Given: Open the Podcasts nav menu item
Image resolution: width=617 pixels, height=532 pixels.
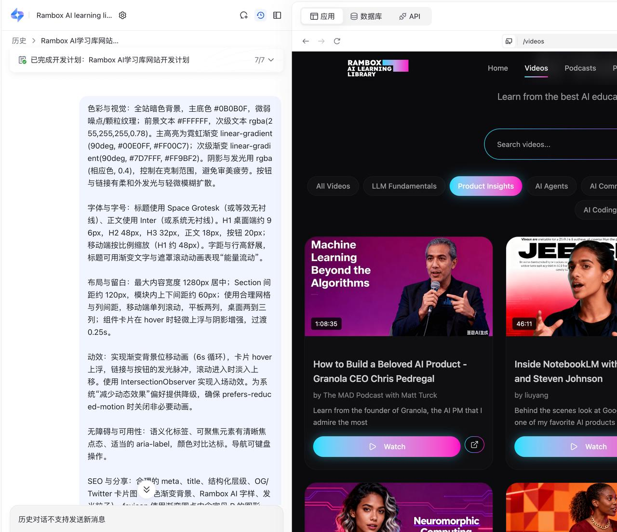Looking at the screenshot, I should 580,68.
